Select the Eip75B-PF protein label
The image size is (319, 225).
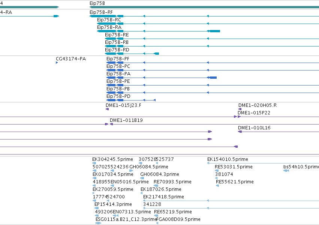pos(118,59)
